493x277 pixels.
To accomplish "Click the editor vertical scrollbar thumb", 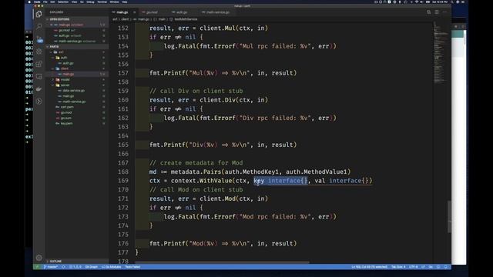I will [x=449, y=216].
